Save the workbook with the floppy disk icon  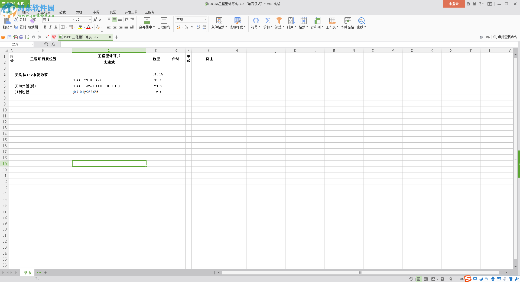point(9,37)
